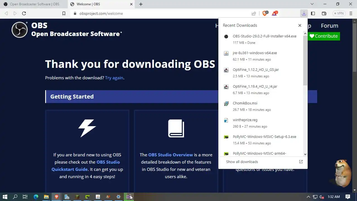Click the muted volume tray icon
Image resolution: width=357 pixels, height=201 pixels.
tap(322, 197)
